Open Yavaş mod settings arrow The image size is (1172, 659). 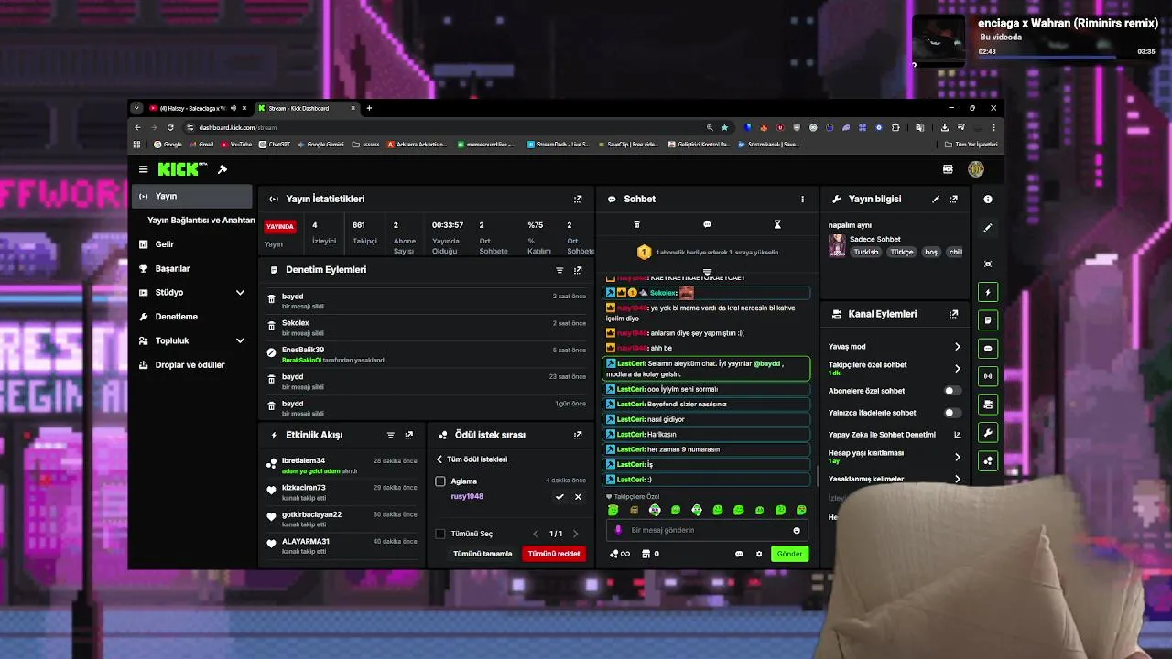pos(958,347)
